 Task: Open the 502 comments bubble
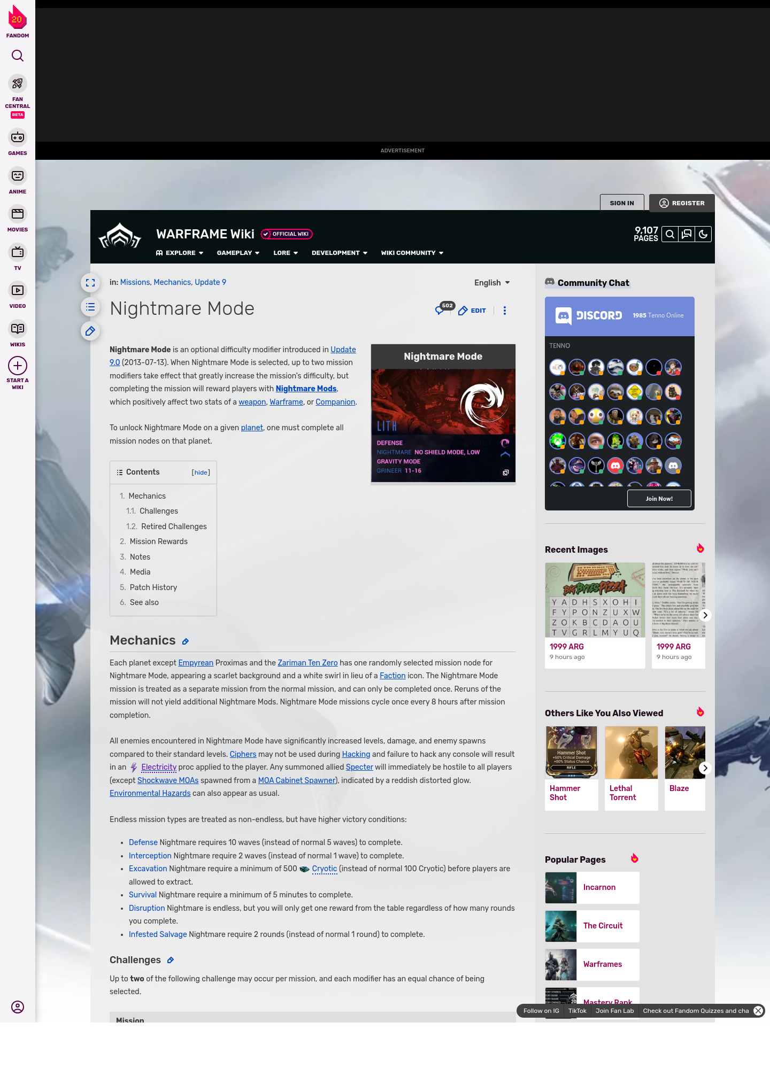tap(444, 309)
